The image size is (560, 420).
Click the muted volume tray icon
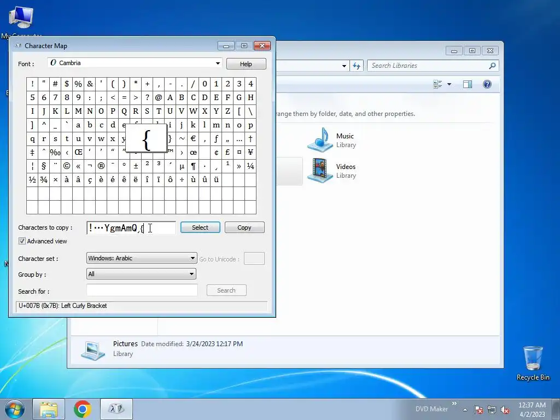[505, 410]
